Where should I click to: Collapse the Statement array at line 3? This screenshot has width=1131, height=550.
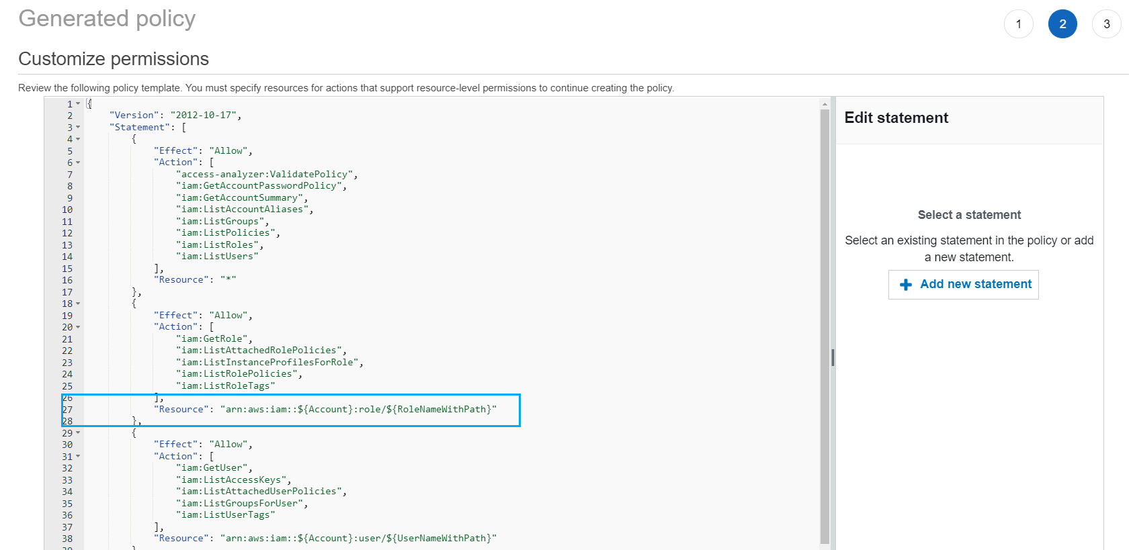point(78,128)
